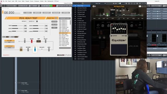Click the EXPORT button in GE 200
The width and height of the screenshot is (167, 94).
tap(47, 13)
